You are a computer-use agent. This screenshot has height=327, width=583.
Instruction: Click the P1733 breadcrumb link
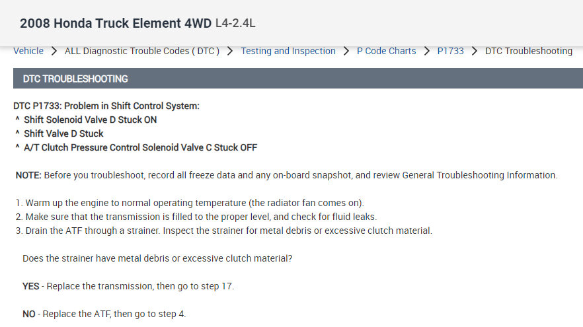(450, 51)
